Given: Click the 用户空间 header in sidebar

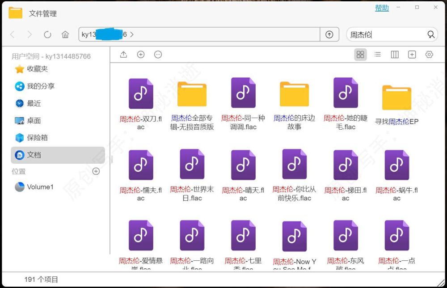Looking at the screenshot, I should pos(51,56).
